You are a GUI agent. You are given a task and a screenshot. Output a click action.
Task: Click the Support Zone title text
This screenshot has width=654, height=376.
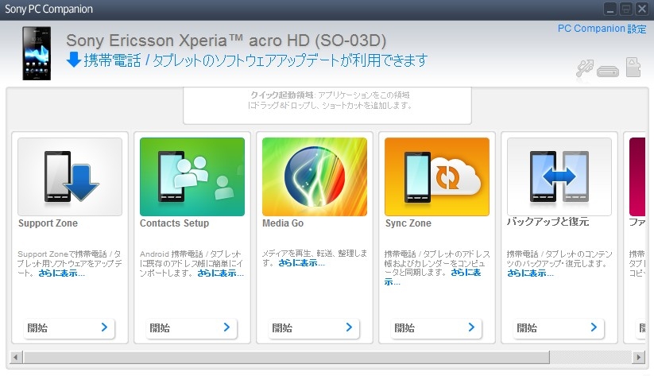click(x=48, y=223)
